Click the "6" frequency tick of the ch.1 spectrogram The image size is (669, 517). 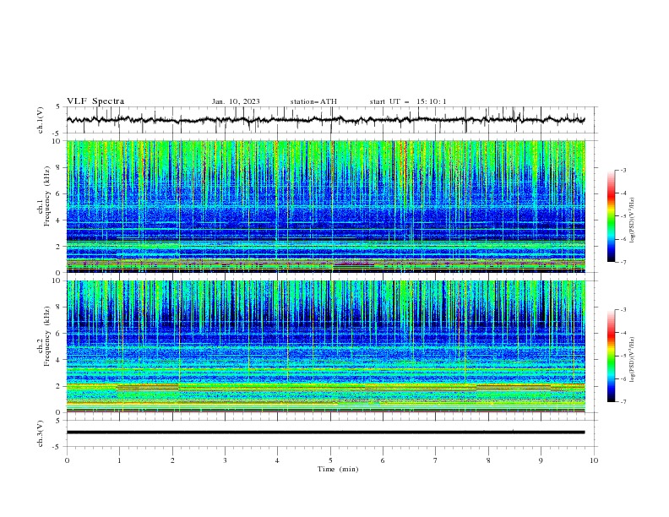tap(60, 193)
